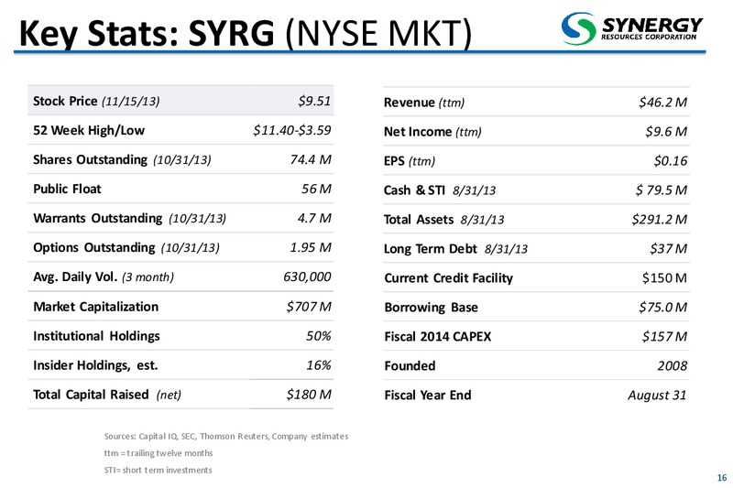Select the $180 M capital raised value
The image size is (733, 488).
click(x=309, y=395)
